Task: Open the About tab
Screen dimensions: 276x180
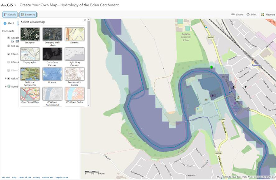Action: pyautogui.click(x=9, y=23)
